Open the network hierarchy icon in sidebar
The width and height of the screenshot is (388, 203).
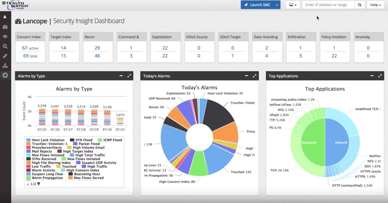tap(4, 65)
